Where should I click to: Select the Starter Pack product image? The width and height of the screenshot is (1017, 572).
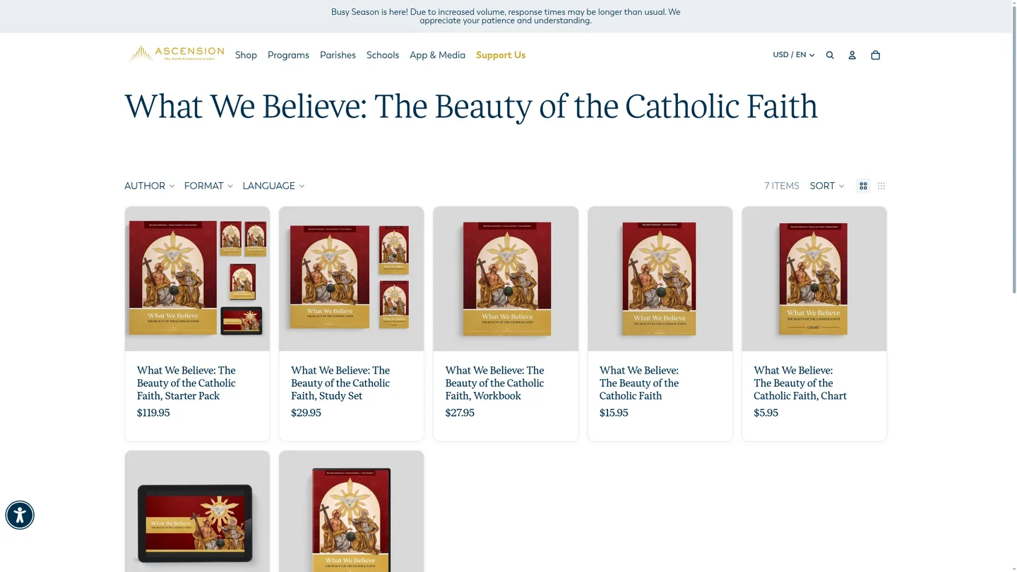(197, 279)
